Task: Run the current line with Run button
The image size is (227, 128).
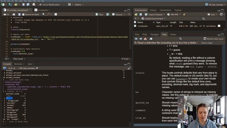Action: 100,15
